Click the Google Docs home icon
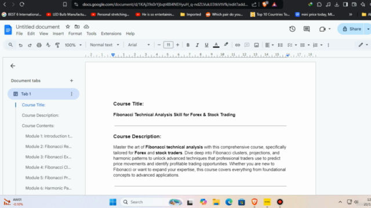Image resolution: width=371 pixels, height=208 pixels. [x=8, y=29]
